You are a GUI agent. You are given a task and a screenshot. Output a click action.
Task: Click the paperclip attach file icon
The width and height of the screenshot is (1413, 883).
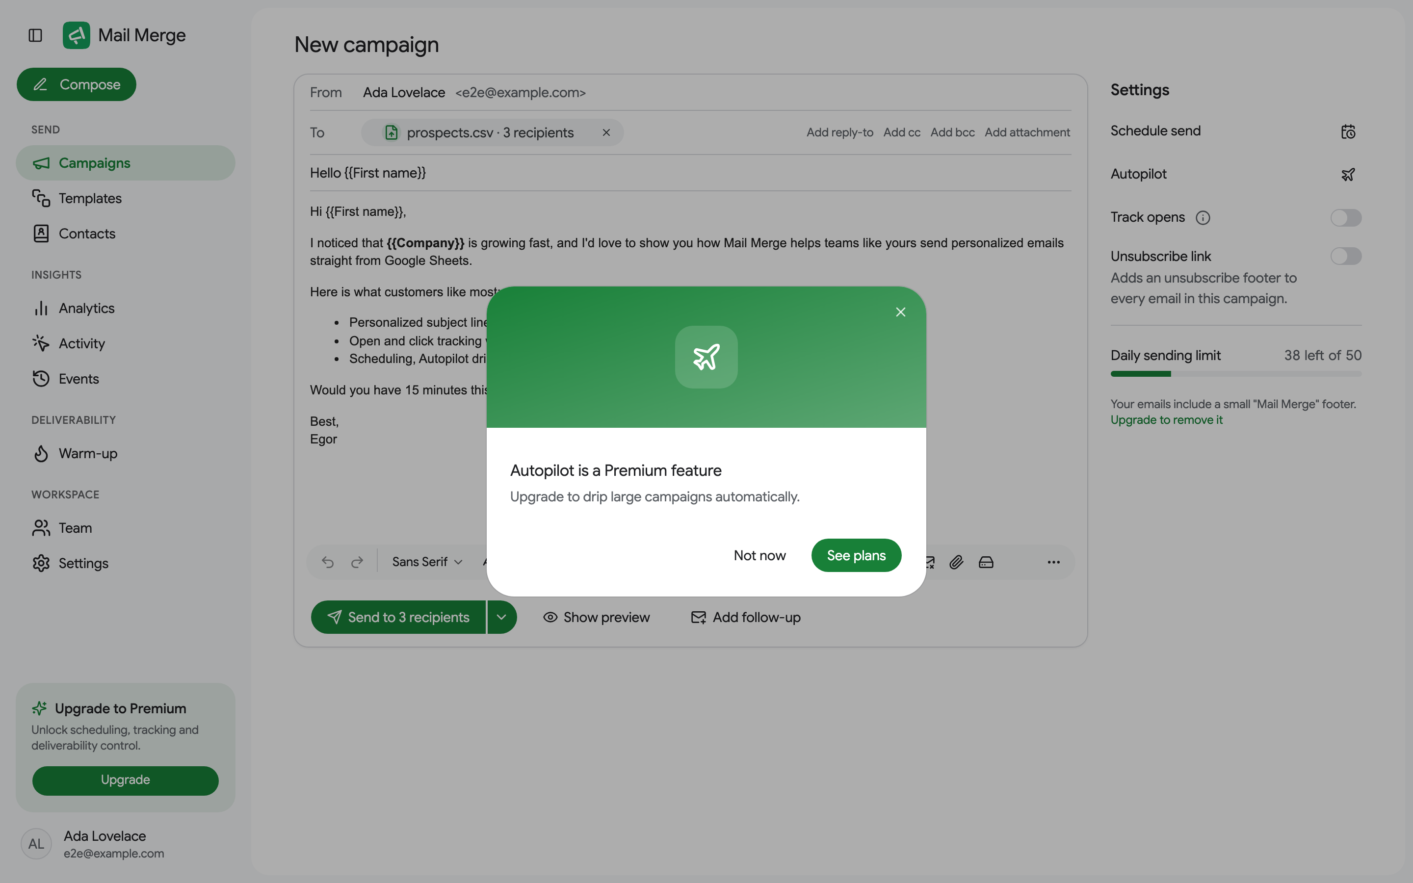tap(956, 562)
